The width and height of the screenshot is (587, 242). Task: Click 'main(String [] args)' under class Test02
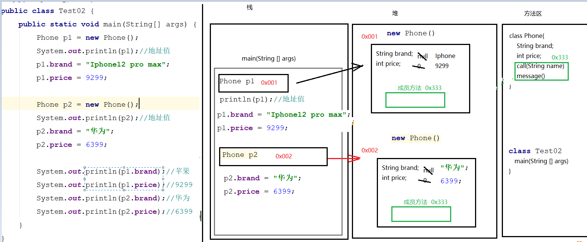click(541, 161)
